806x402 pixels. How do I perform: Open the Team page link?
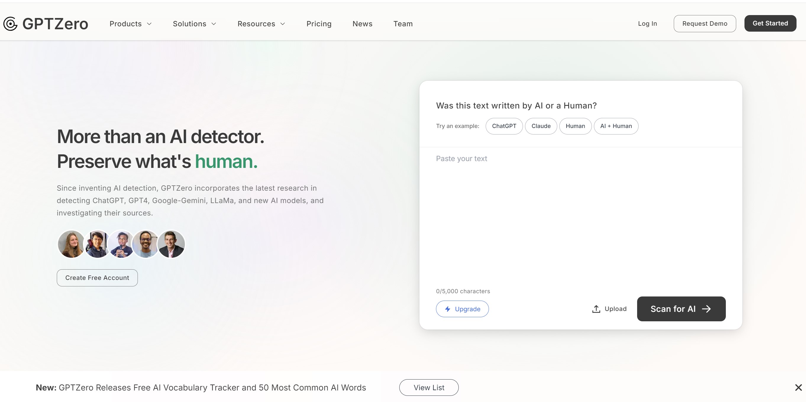[x=403, y=24]
